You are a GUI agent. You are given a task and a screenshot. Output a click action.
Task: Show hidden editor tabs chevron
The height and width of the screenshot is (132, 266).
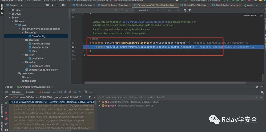pyautogui.click(x=257, y=5)
